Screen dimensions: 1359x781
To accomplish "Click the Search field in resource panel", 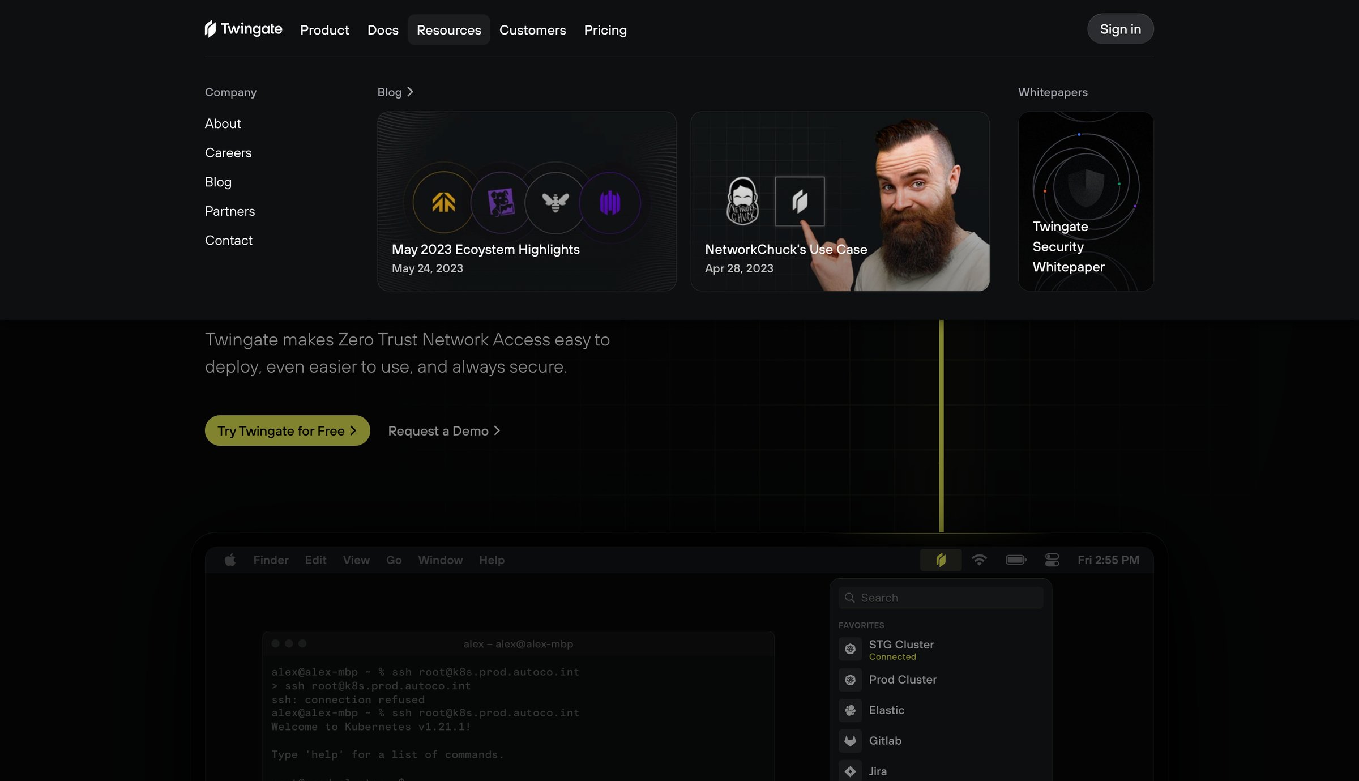I will [x=941, y=598].
